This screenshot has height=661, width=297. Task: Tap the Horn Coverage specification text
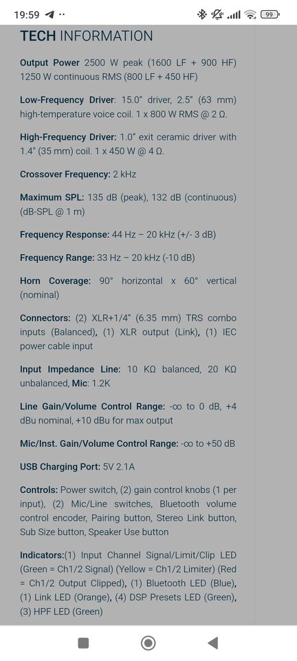pyautogui.click(x=128, y=288)
